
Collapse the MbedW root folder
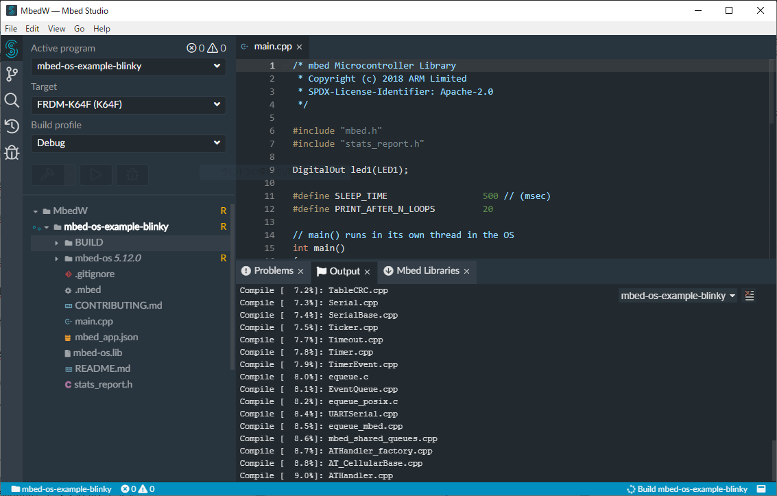[x=35, y=211]
